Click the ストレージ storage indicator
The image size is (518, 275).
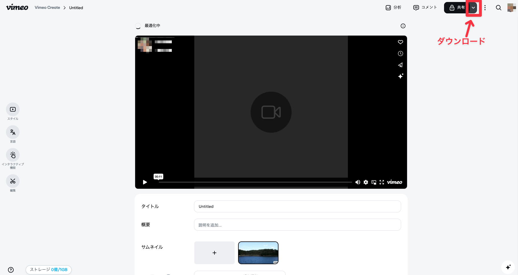(49, 270)
